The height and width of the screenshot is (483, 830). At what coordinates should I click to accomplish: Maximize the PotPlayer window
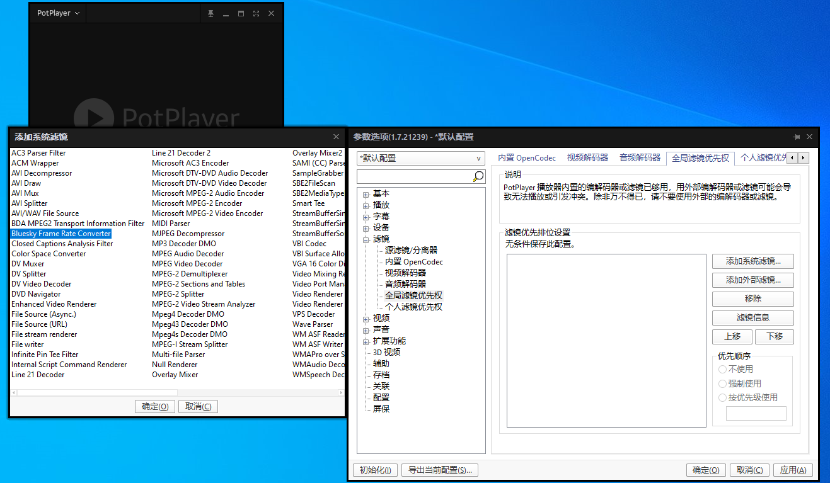[241, 13]
